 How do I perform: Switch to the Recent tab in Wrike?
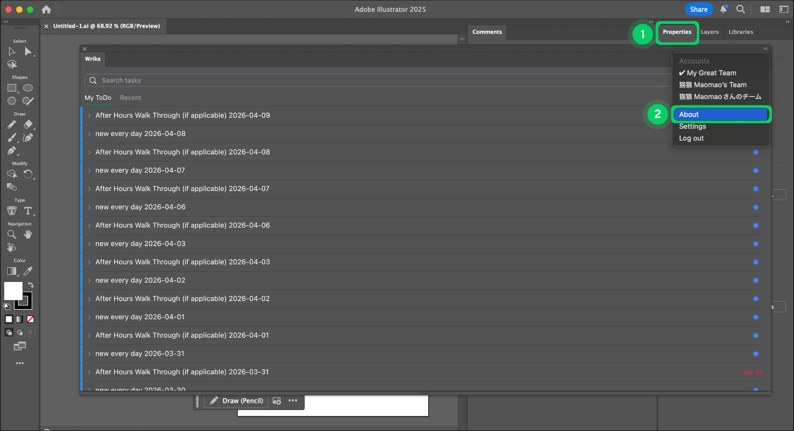pos(130,97)
